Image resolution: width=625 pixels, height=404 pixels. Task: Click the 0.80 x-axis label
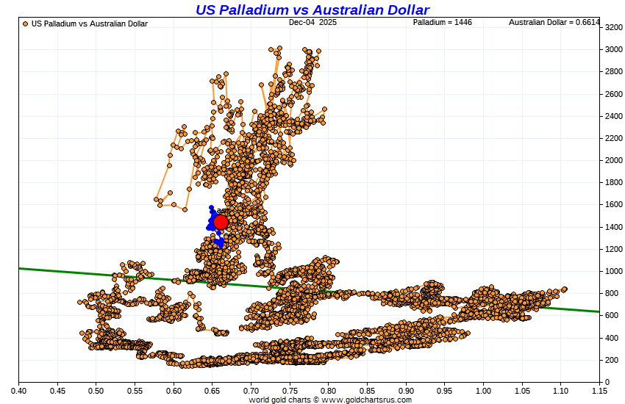[x=329, y=390]
